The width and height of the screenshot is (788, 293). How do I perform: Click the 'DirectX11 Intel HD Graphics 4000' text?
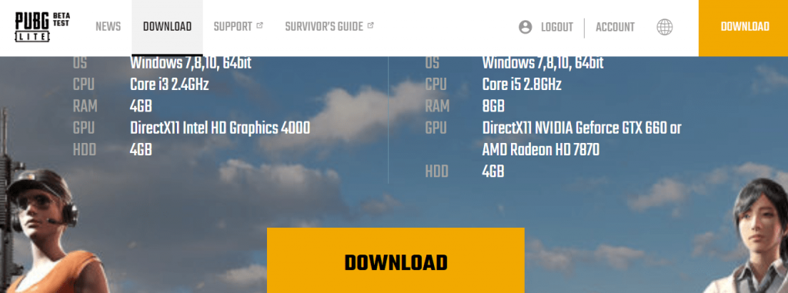(219, 128)
